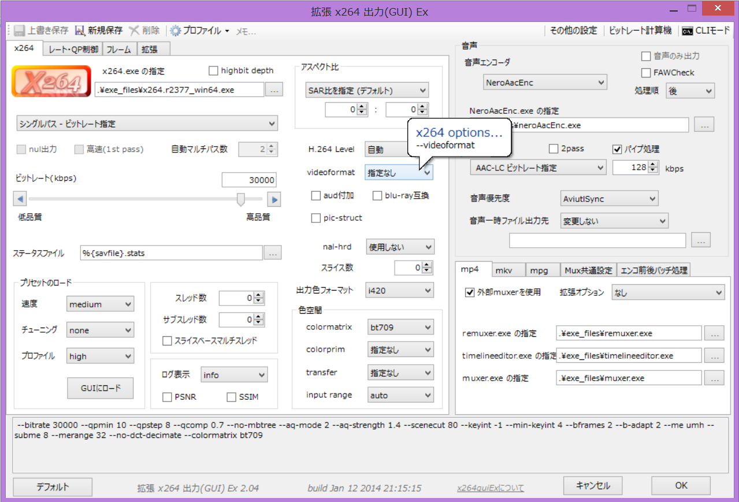Click the OK button
739x502 pixels.
681,485
